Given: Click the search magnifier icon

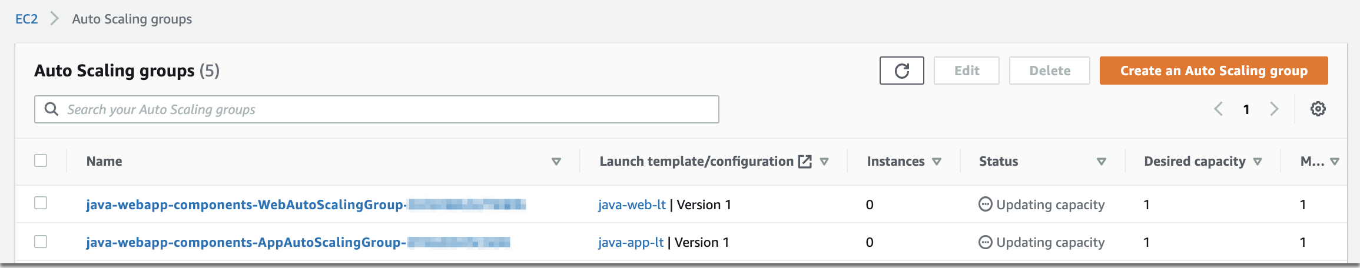Looking at the screenshot, I should point(52,109).
